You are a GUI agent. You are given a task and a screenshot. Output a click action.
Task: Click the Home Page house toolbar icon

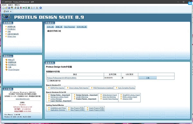click(15, 8)
